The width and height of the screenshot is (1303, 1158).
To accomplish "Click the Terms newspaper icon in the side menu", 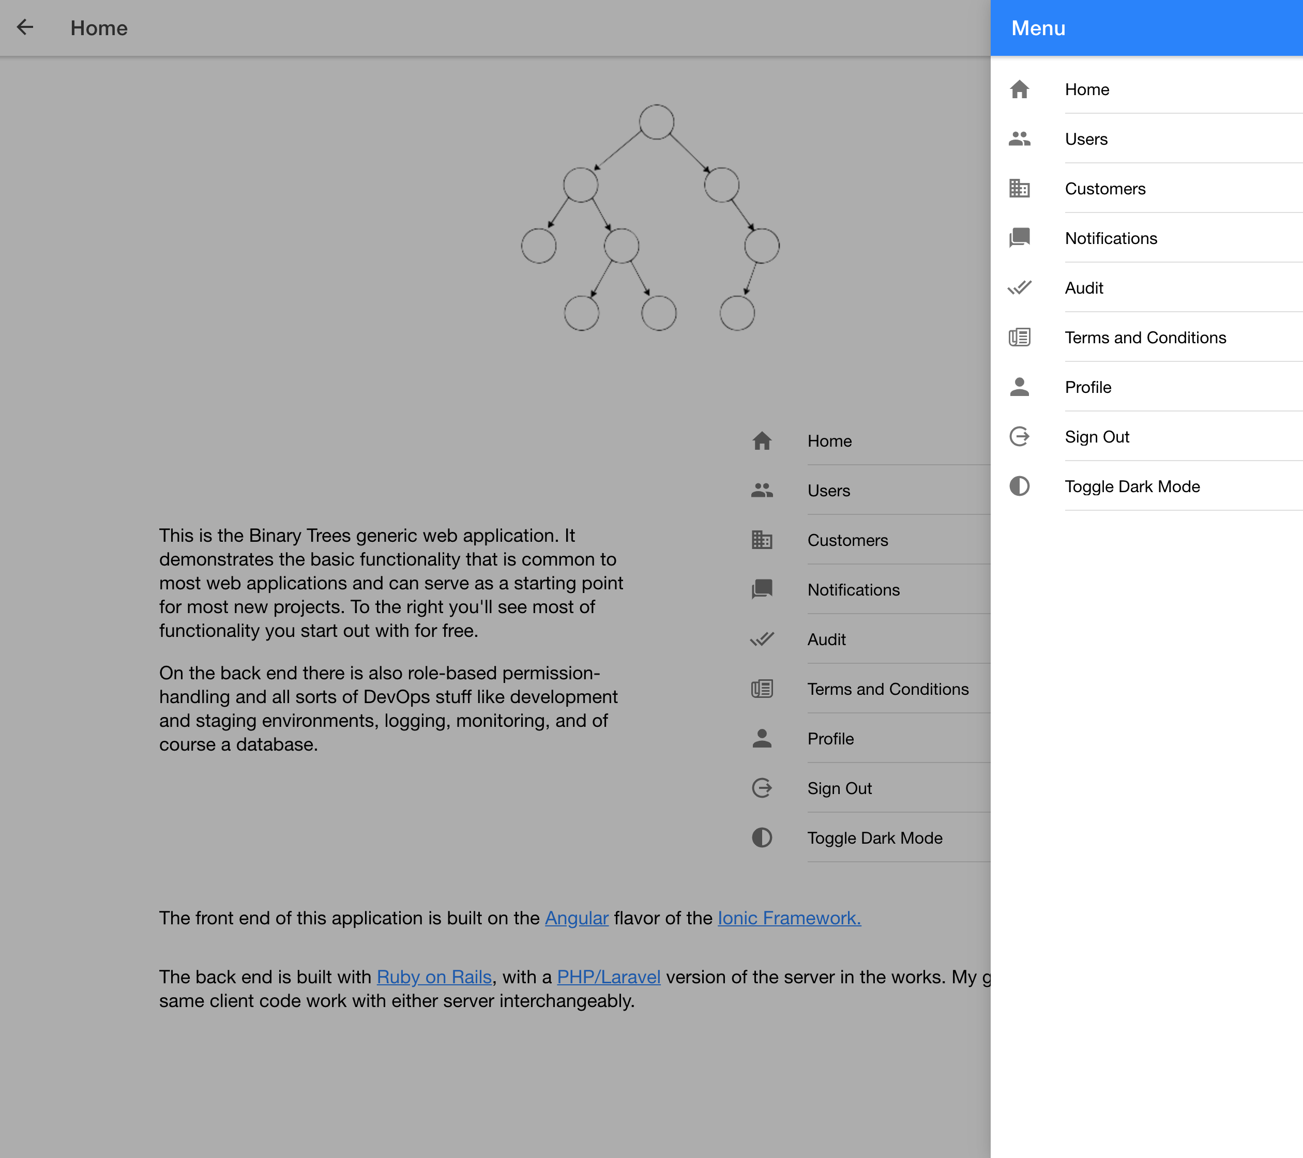I will pos(1019,337).
